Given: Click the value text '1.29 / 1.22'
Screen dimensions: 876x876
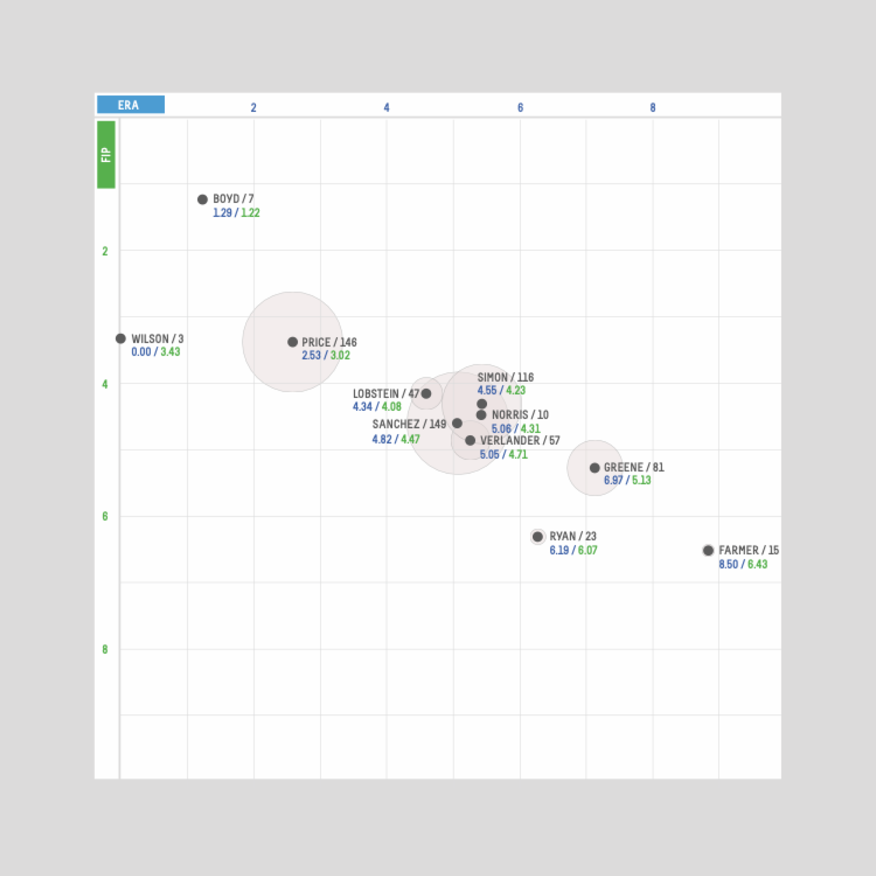Looking at the screenshot, I should click(236, 213).
